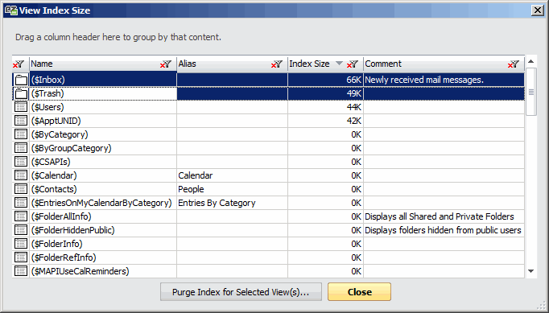Click the yellow Close button

pyautogui.click(x=359, y=292)
